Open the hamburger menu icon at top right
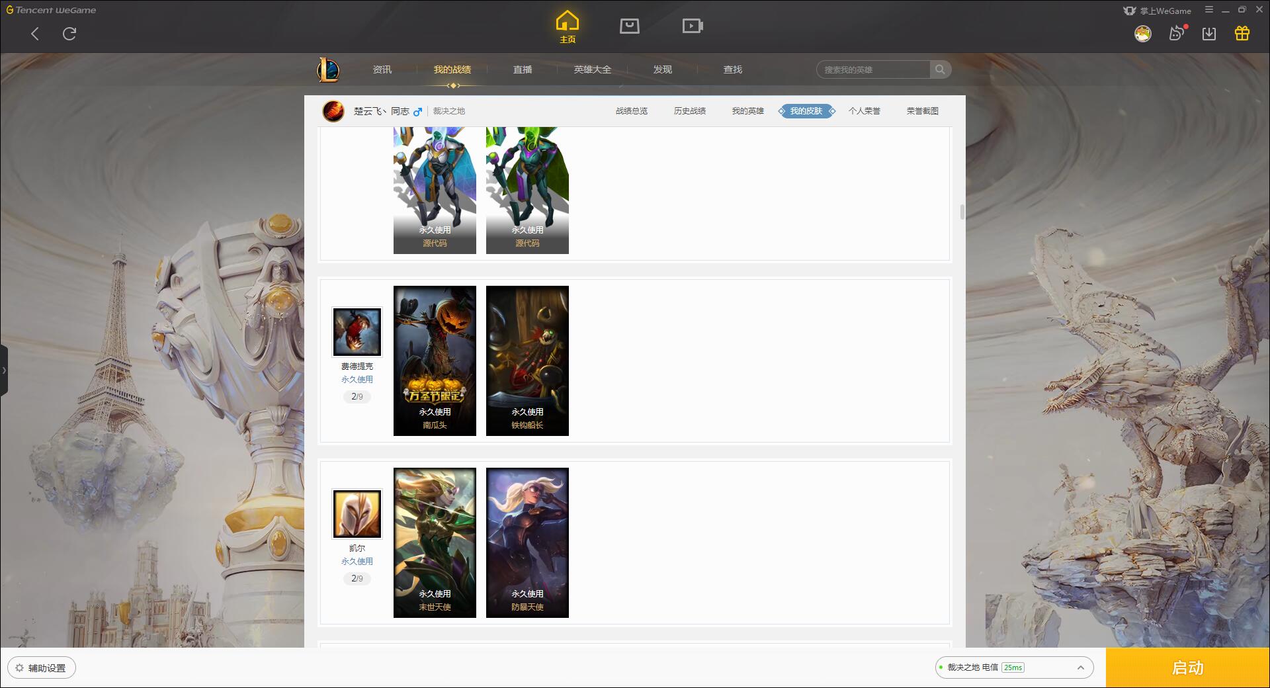Viewport: 1270px width, 688px height. tap(1209, 10)
